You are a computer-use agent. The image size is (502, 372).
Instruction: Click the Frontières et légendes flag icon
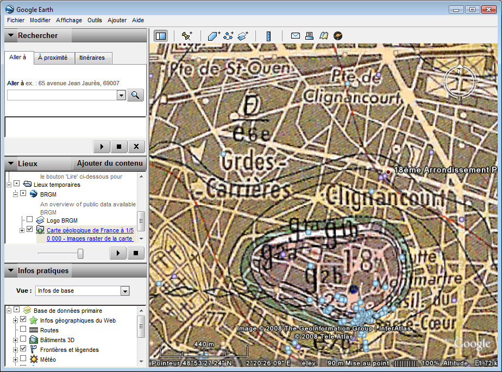34,350
